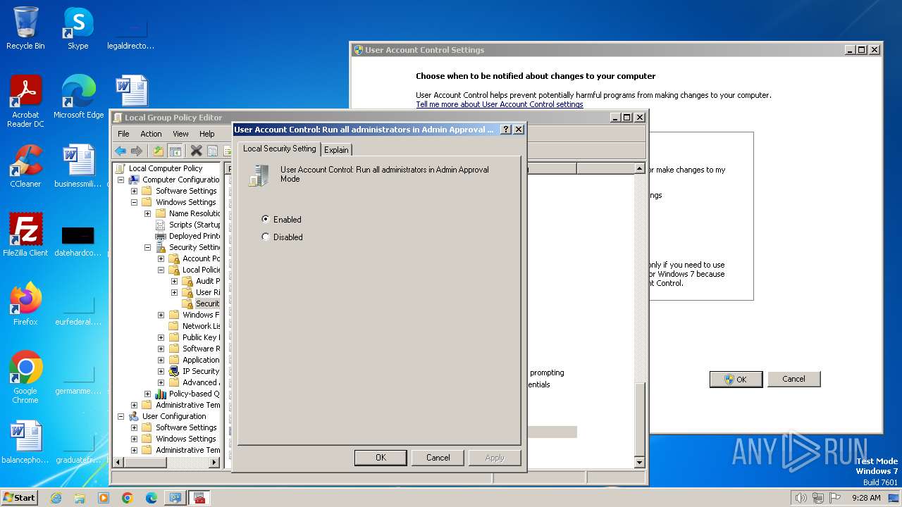Click the Properties toolbar icon
This screenshot has width=902, height=507.
pos(212,151)
